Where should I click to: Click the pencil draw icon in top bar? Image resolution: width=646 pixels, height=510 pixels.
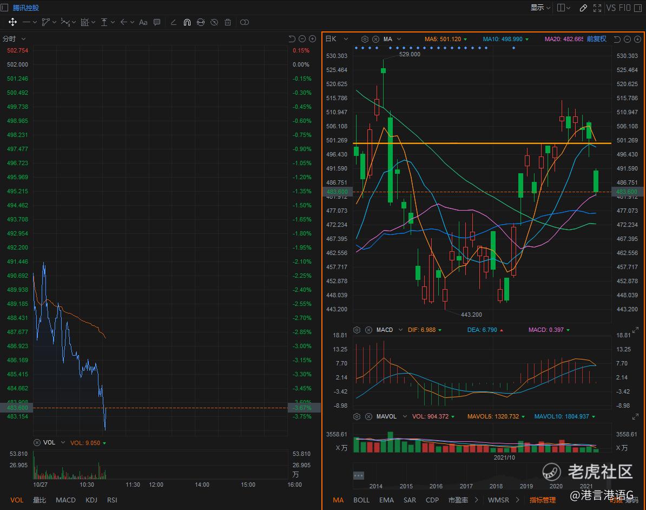[x=583, y=8]
